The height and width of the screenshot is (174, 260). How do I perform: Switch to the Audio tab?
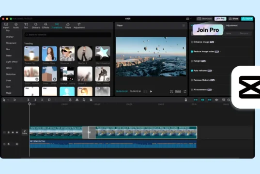click(x=16, y=26)
